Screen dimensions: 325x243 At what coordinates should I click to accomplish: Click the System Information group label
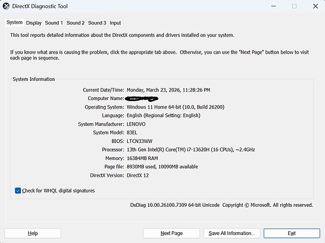(x=33, y=79)
